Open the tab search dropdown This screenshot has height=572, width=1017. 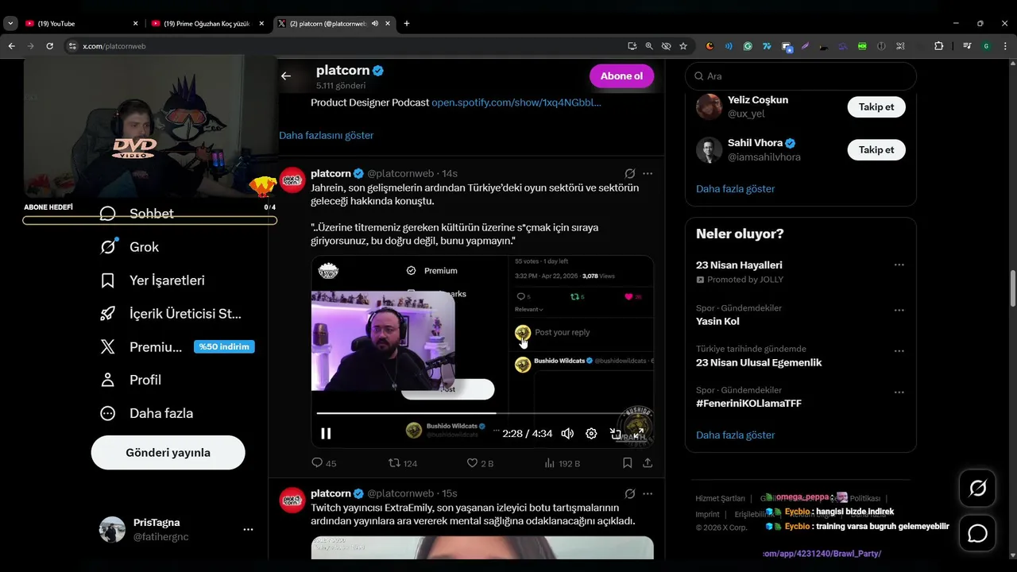tap(10, 24)
